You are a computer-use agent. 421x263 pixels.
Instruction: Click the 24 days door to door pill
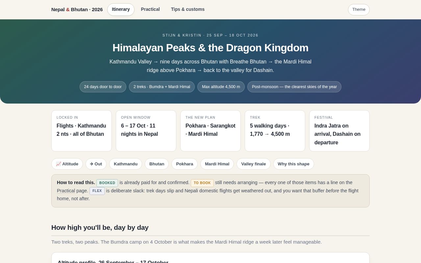tap(103, 87)
